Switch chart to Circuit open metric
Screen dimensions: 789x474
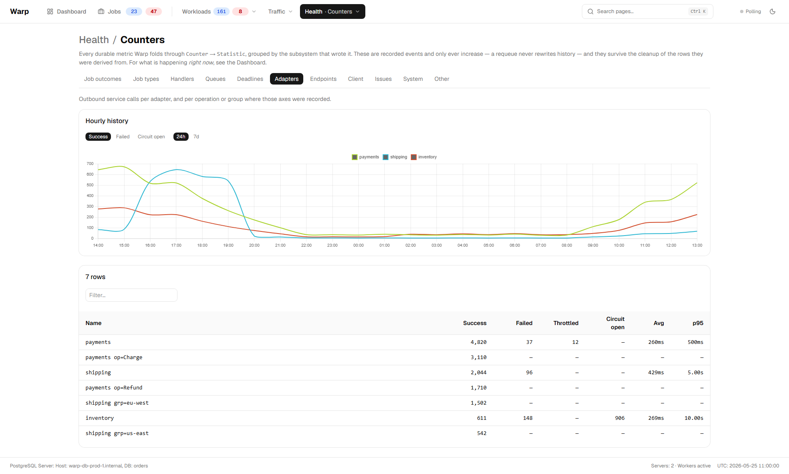coord(151,137)
